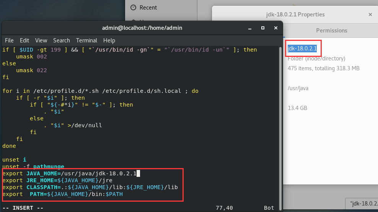Maximize the terminal window
The height and width of the screenshot is (212, 378).
pos(263,28)
